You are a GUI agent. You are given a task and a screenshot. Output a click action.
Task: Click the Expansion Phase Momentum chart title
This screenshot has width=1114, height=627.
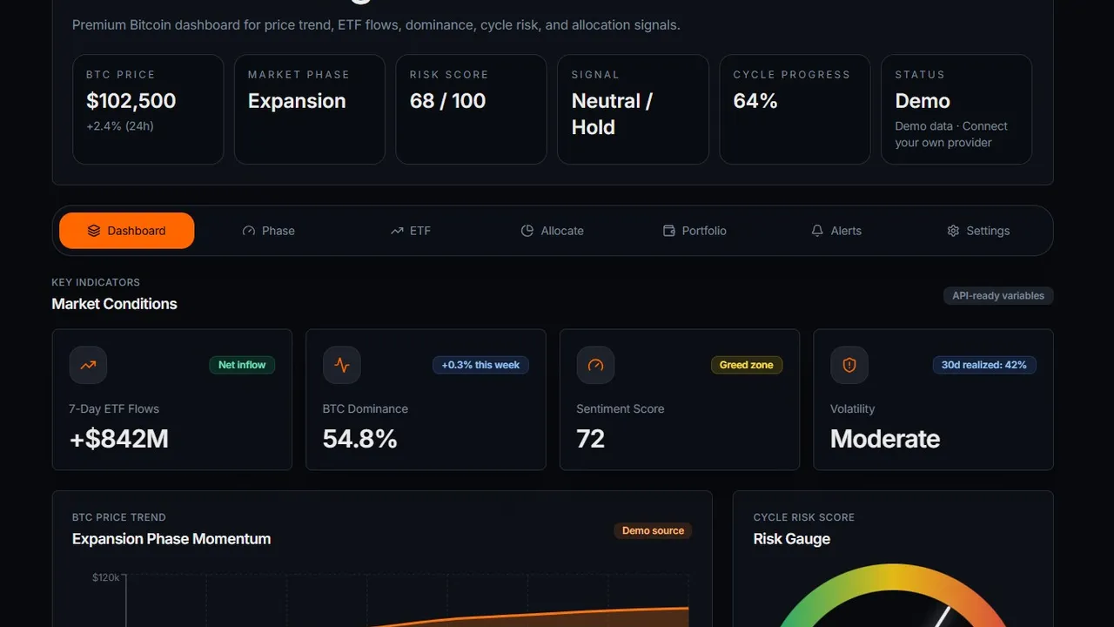[171, 539]
